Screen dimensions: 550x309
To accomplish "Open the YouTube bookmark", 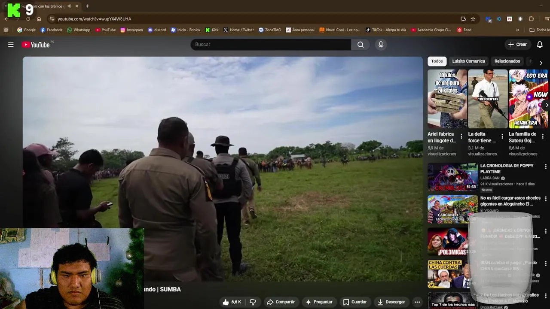I will pos(106,30).
